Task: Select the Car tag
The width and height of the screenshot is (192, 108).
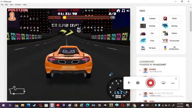Action: pos(149,33)
